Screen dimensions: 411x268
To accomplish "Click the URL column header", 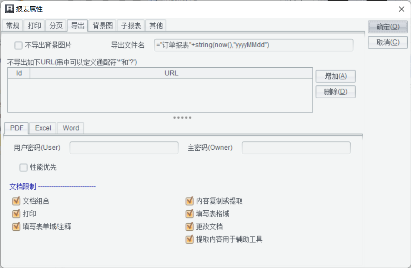I will [171, 73].
